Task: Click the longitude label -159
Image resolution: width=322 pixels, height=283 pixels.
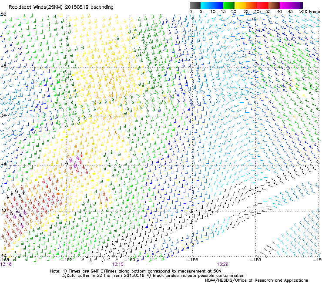Action: [130, 259]
